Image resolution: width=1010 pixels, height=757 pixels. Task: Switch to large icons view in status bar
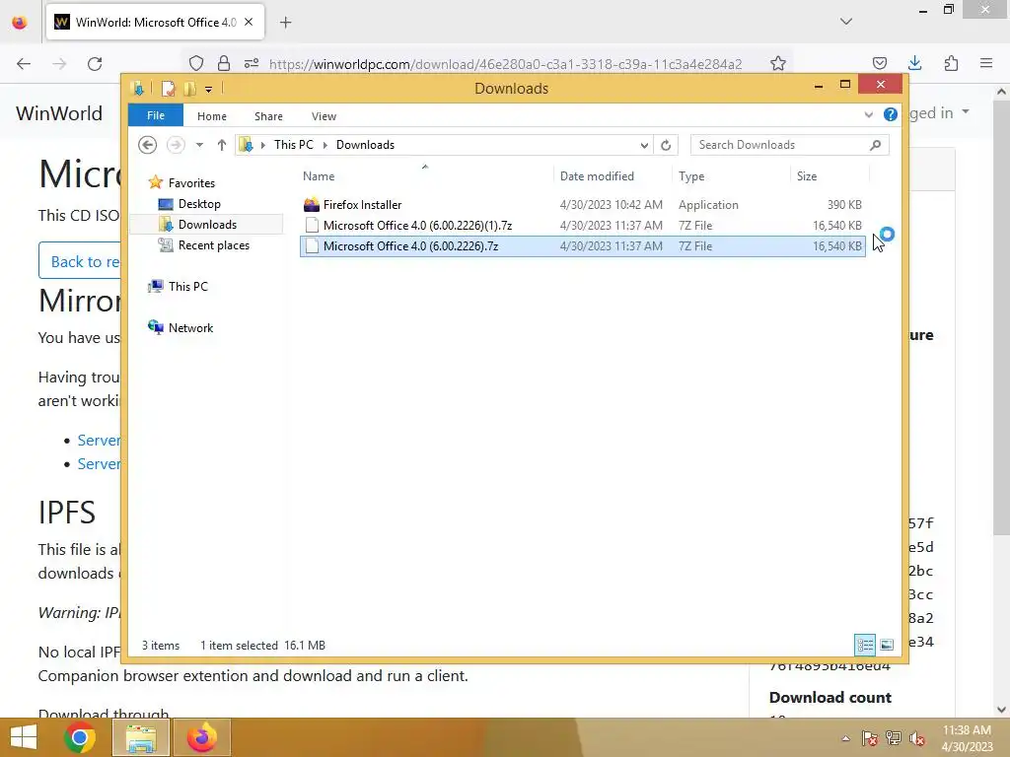click(887, 645)
